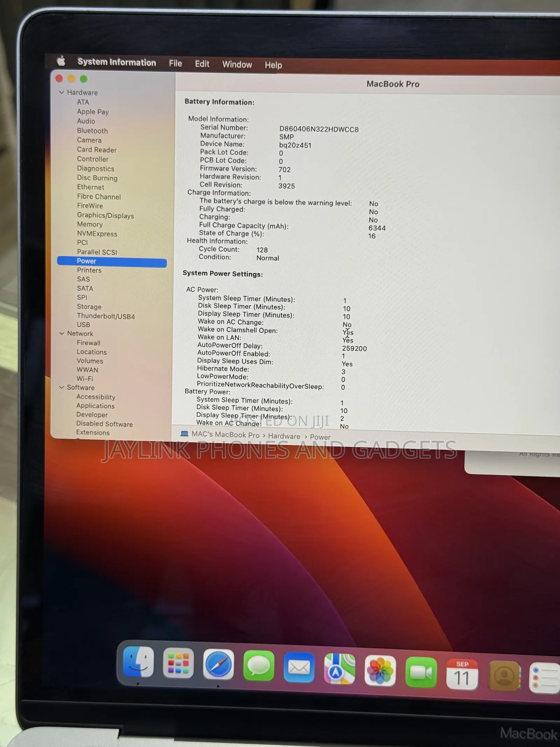This screenshot has height=747, width=560.
Task: Select Parallel SCSI in the sidebar
Action: pyautogui.click(x=97, y=252)
